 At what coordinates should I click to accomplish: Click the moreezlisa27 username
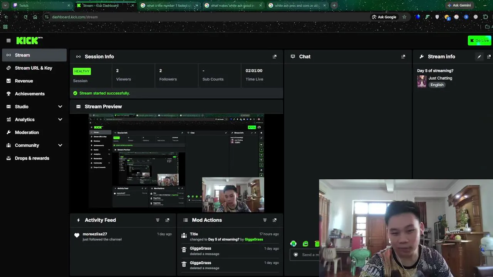95,234
